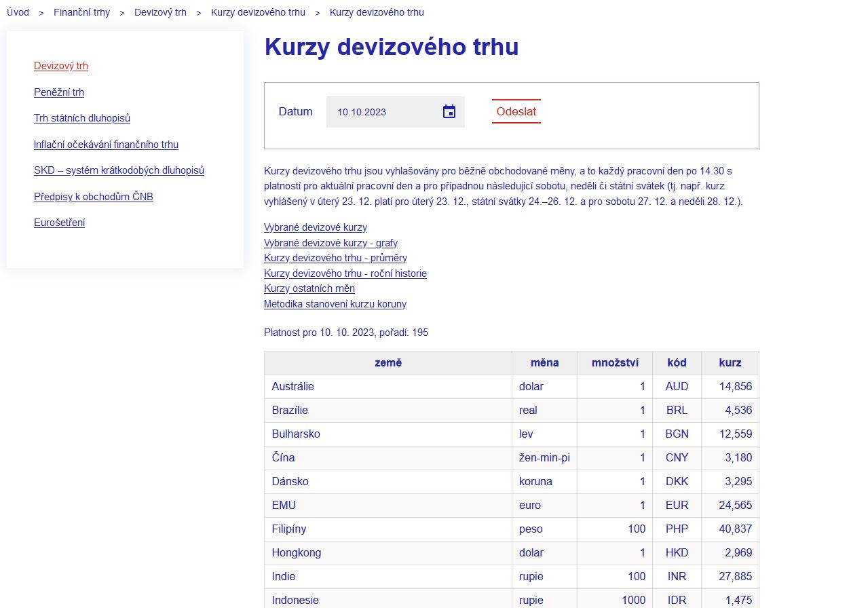Open the Kurzy ostatních měn link
Viewport: 851px width, 608px height.
pos(309,288)
